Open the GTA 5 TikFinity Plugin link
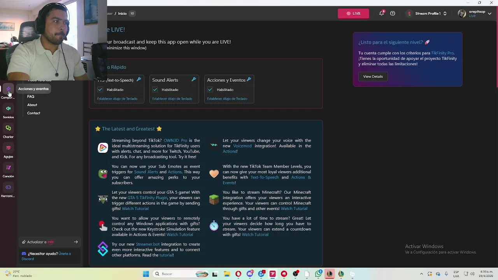Screen dimensions: 498x280 coord(147,198)
